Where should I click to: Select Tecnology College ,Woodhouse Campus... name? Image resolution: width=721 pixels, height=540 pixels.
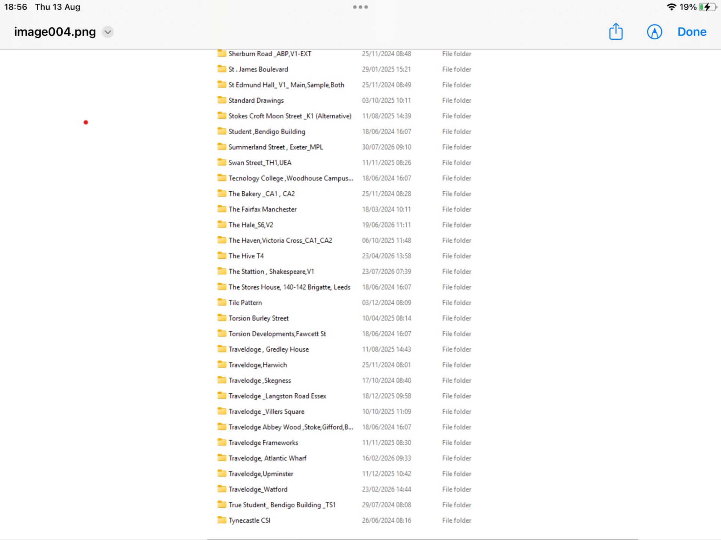(291, 178)
